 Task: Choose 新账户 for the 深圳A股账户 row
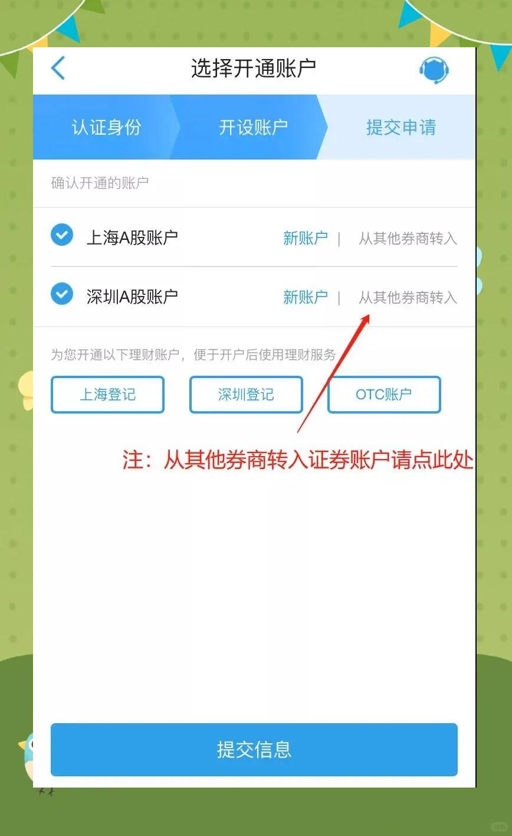click(x=305, y=297)
